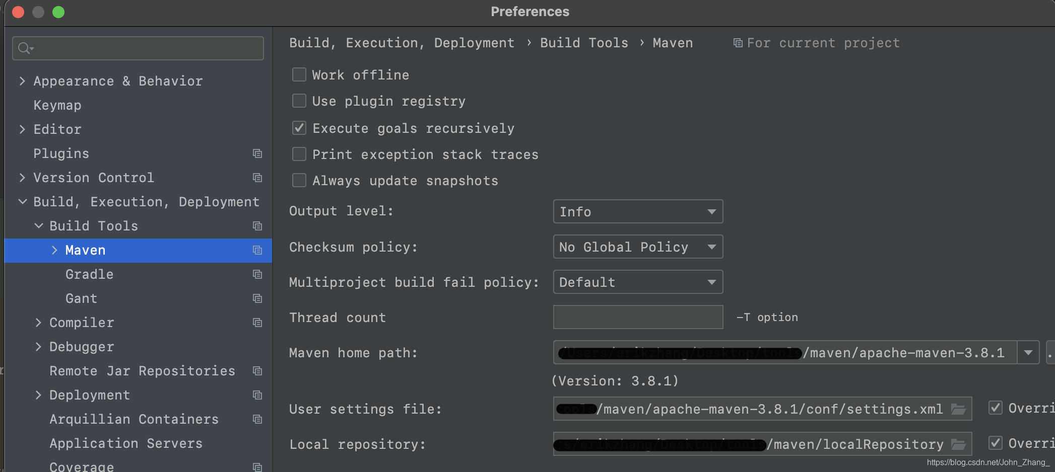Enable Print exception stack traces
This screenshot has width=1055, height=472.
click(x=299, y=154)
